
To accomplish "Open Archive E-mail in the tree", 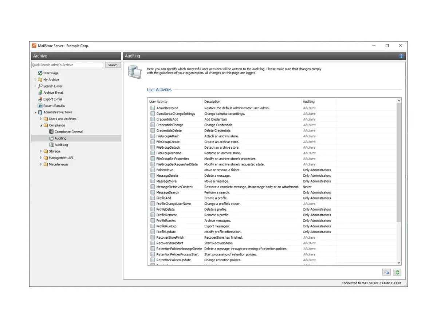I will click(54, 93).
